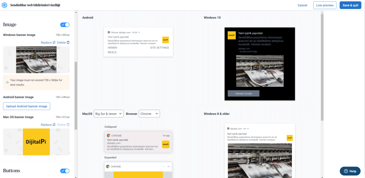365x178 pixels.
Task: Click the preview area scrollbar
Action: tap(322, 67)
